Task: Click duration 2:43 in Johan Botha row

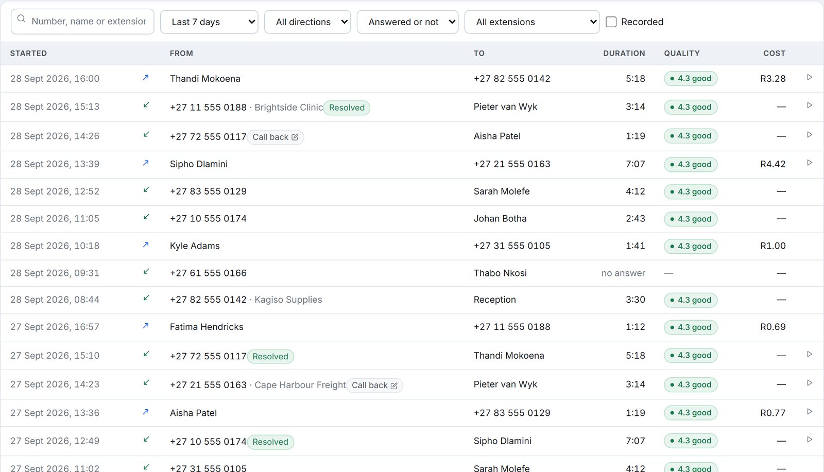Action: pyautogui.click(x=636, y=219)
